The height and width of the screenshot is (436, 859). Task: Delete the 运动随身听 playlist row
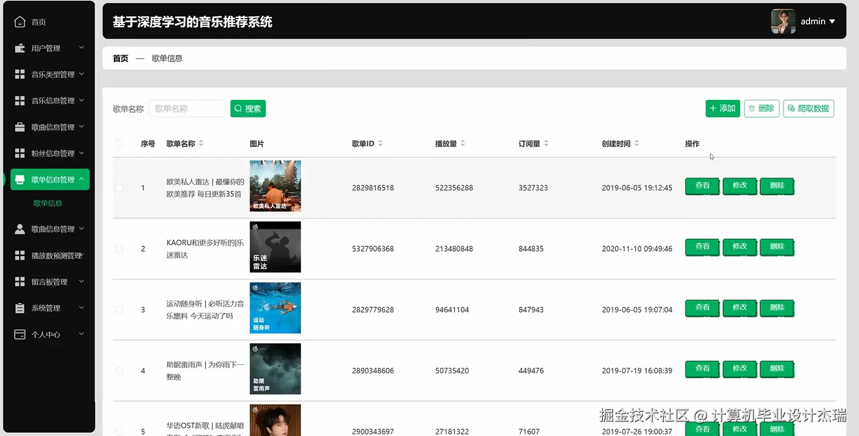[x=777, y=308]
